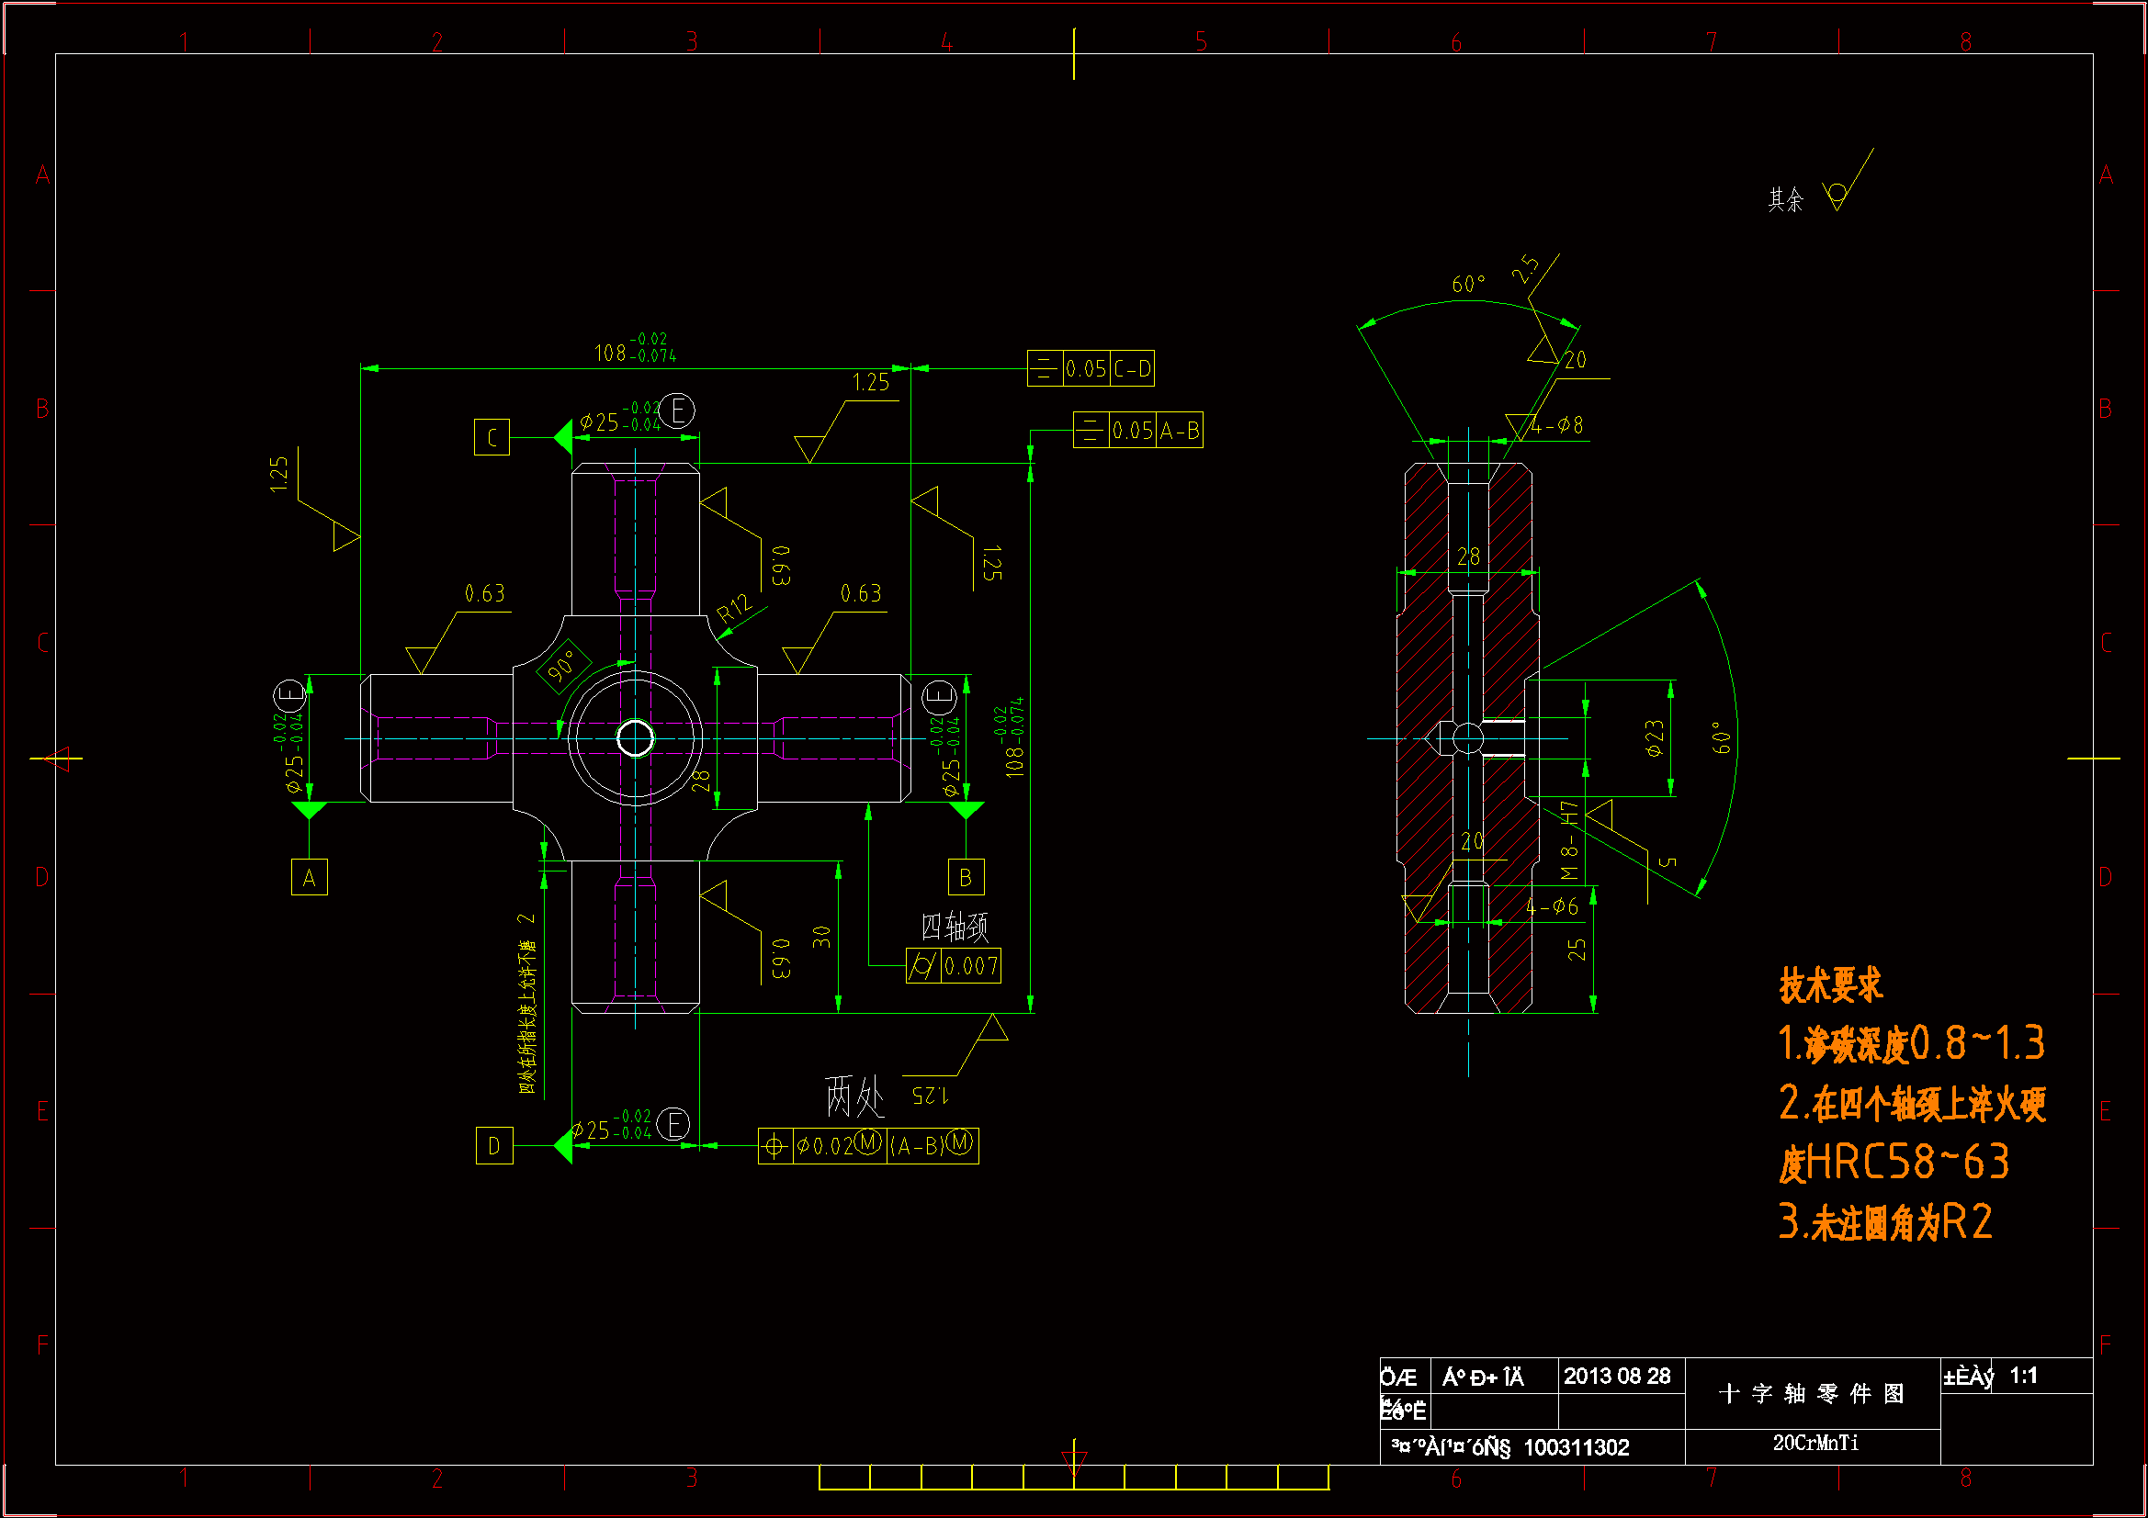Viewport: 2148px width, 1518px height.
Task: Select the ϕ0.02 position tolerance frame
Action: point(868,1146)
